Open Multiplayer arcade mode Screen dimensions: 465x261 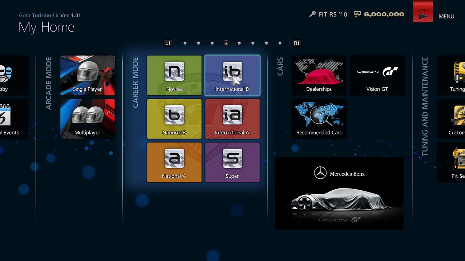(x=88, y=119)
